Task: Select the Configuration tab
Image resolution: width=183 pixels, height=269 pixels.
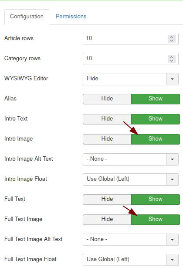Action: point(27,17)
